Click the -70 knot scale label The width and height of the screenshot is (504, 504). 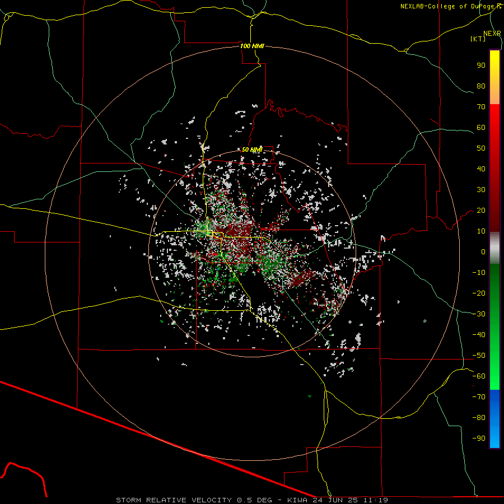[x=479, y=397]
